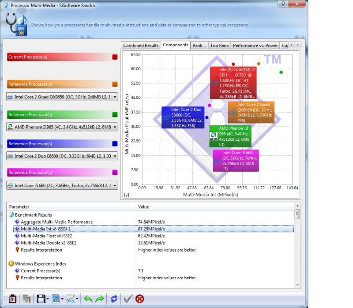
Task: Click the results list scroll down arrow
Action: point(297,285)
